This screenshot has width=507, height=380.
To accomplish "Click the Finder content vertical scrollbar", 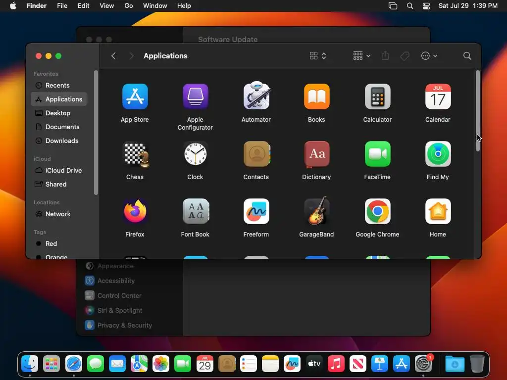I will click(478, 110).
